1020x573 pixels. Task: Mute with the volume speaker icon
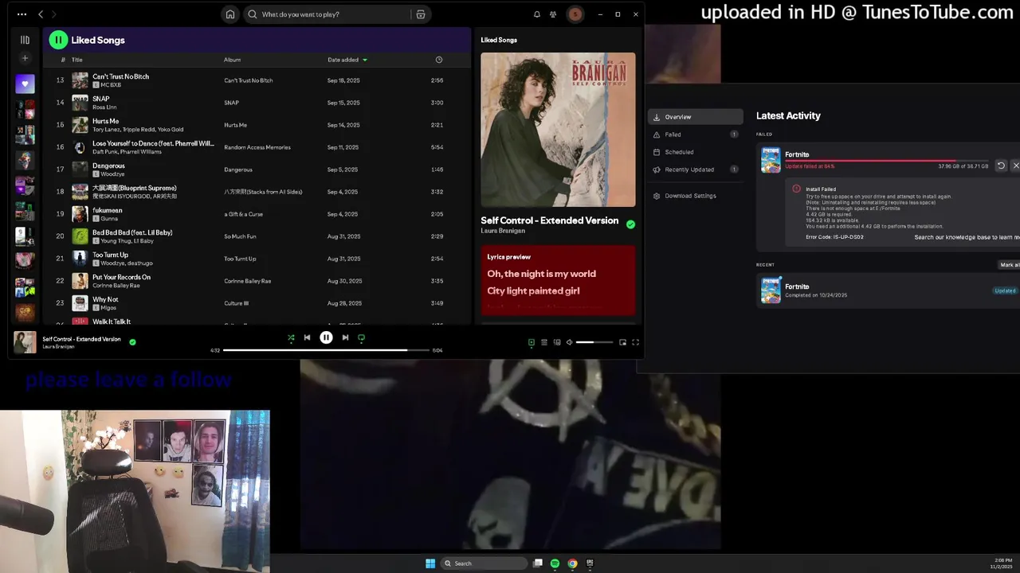569,342
